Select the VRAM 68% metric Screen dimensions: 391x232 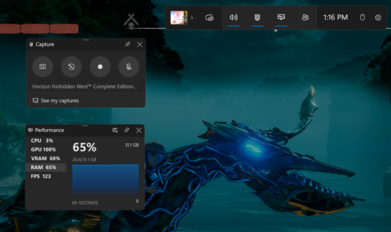click(46, 158)
